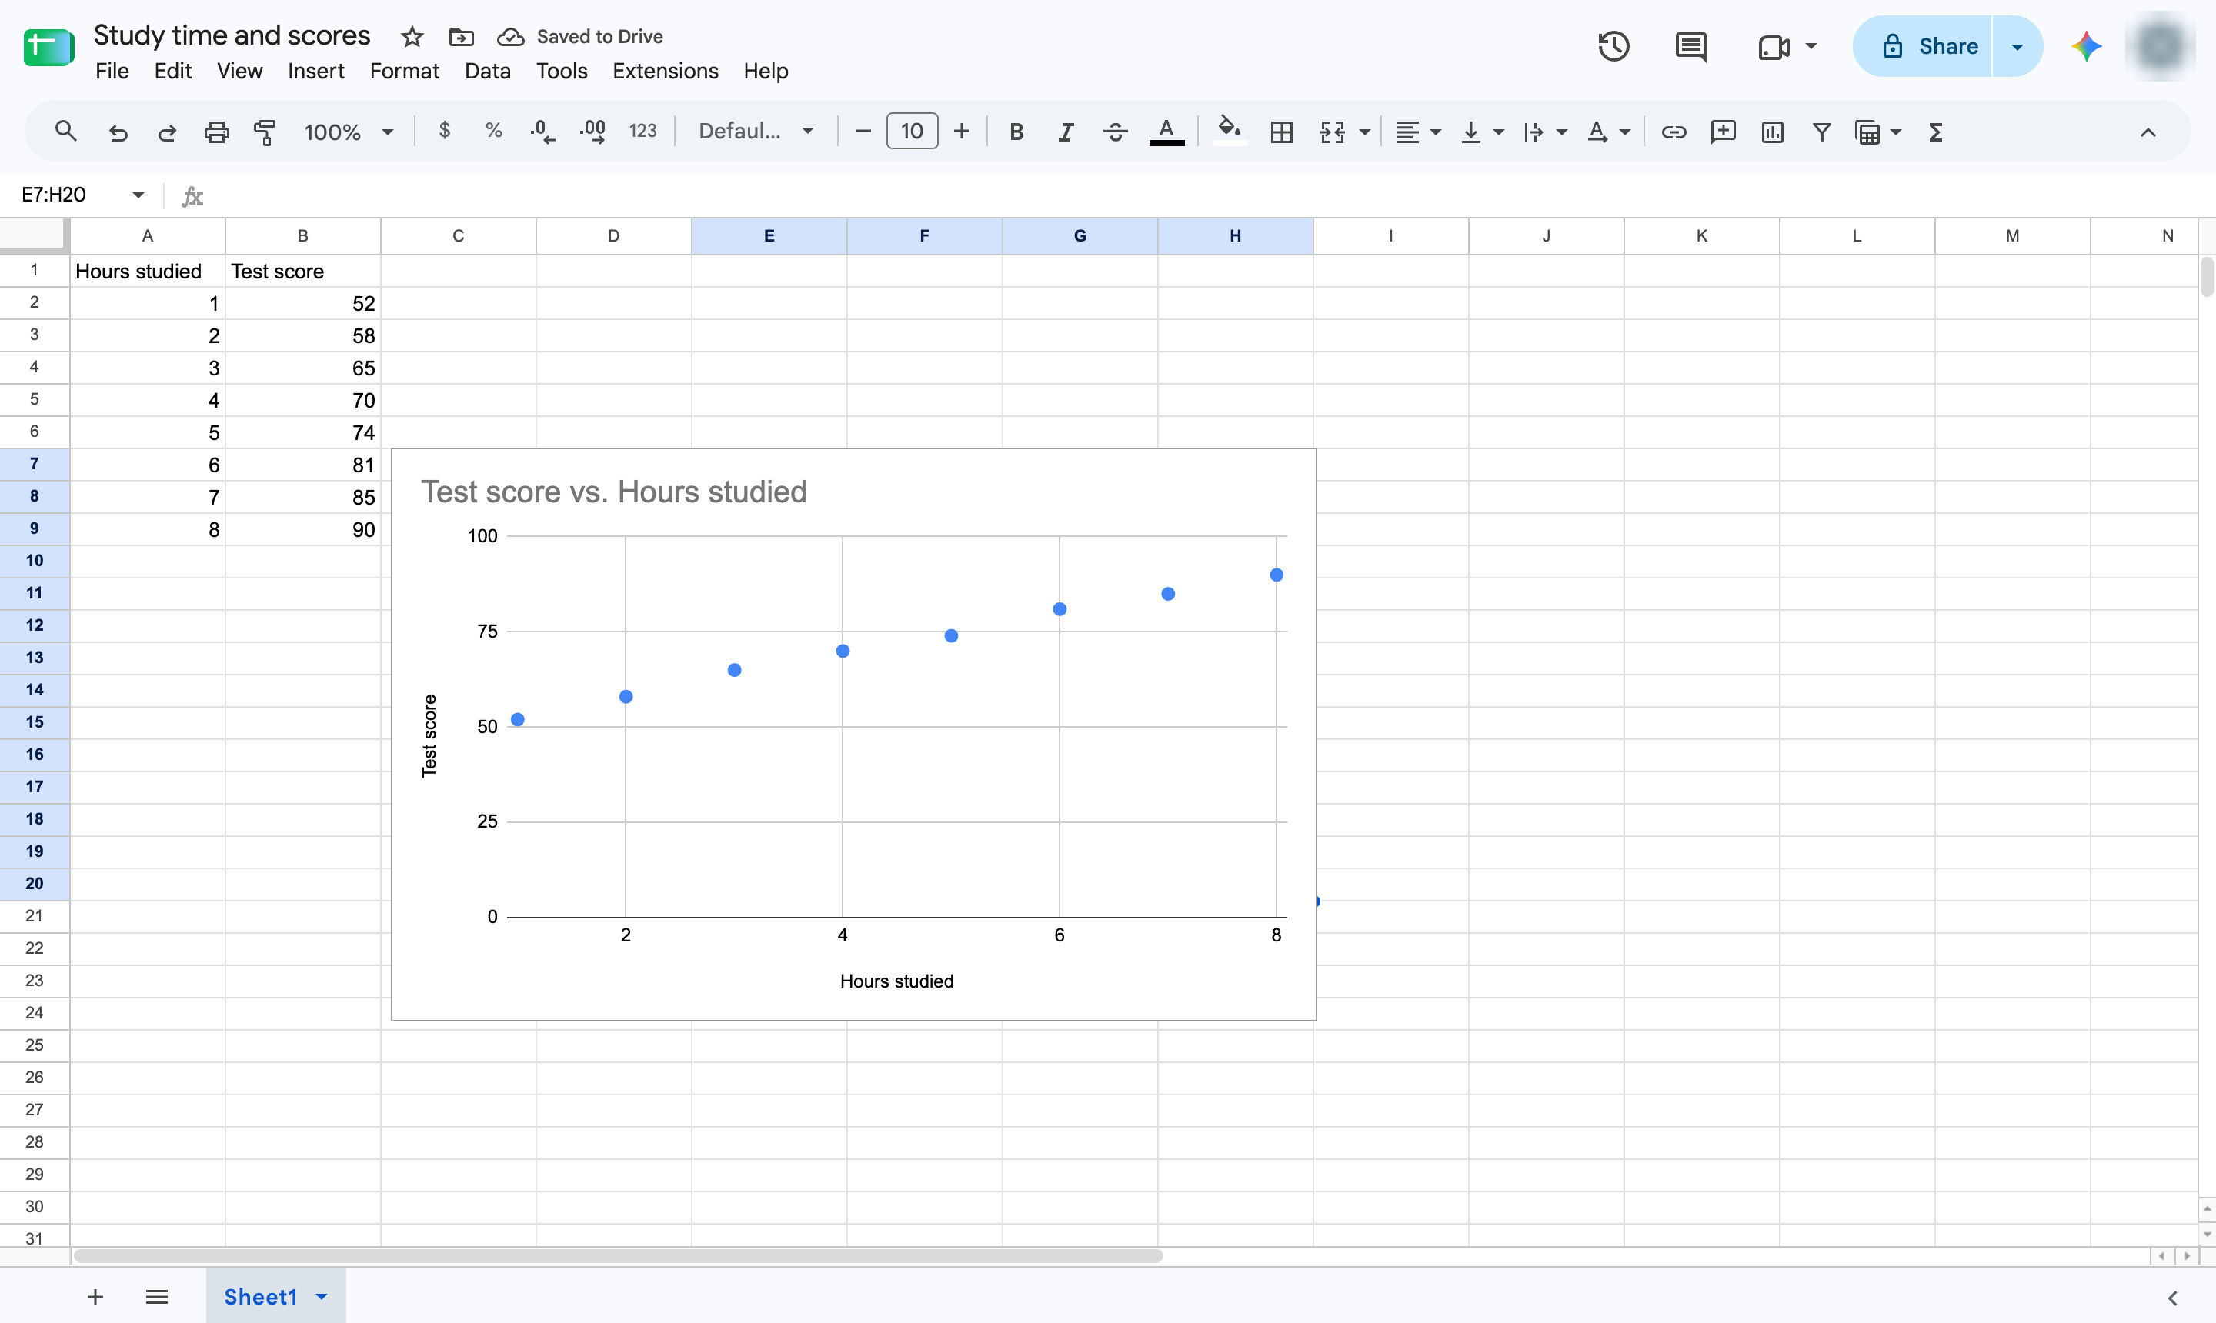Open the File menu
Image resolution: width=2216 pixels, height=1323 pixels.
tap(112, 71)
